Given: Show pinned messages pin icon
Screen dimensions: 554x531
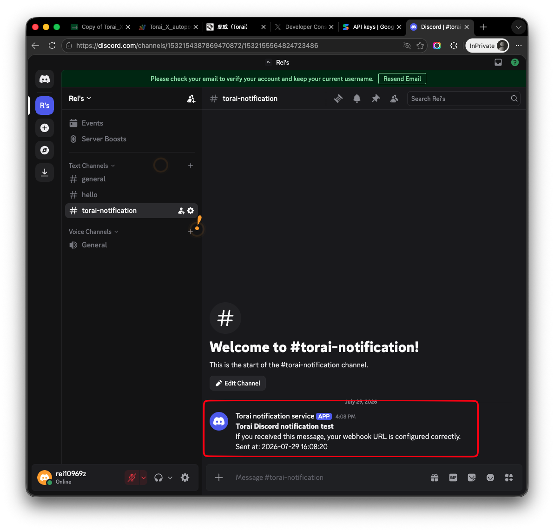Looking at the screenshot, I should 376,99.
